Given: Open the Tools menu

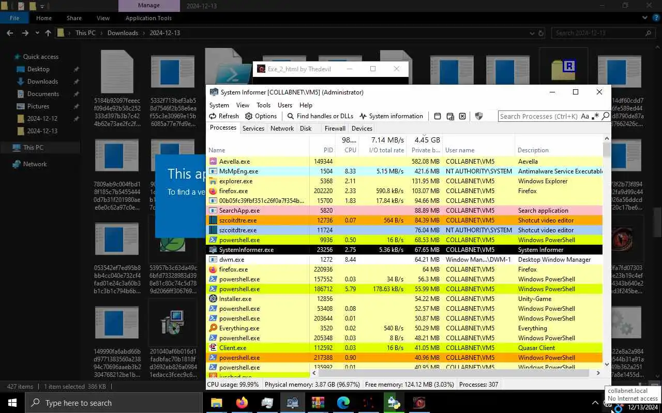Looking at the screenshot, I should tap(263, 105).
